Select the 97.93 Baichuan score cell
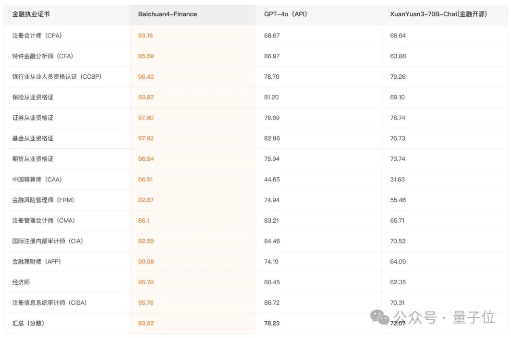Screen dimensions: 511x338 click(x=146, y=138)
